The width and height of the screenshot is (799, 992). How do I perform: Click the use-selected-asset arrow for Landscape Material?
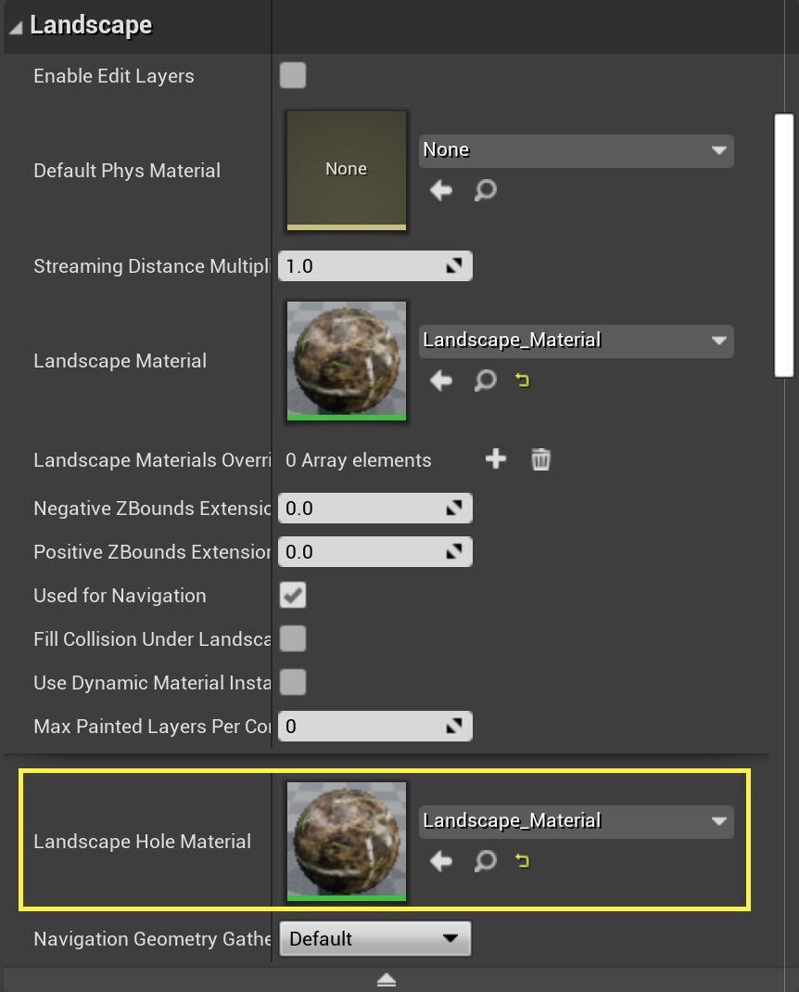point(440,380)
